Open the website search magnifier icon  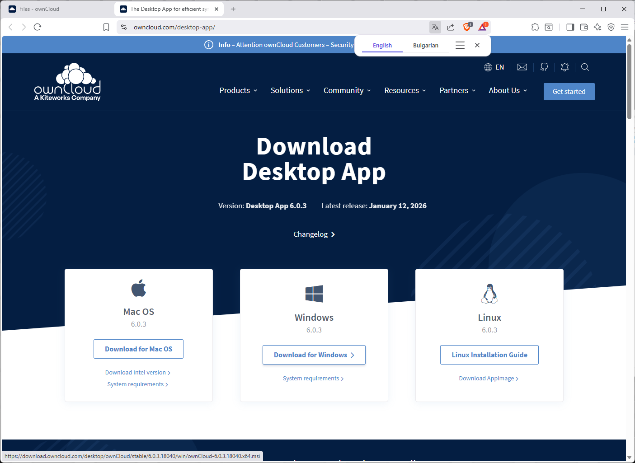click(x=585, y=67)
